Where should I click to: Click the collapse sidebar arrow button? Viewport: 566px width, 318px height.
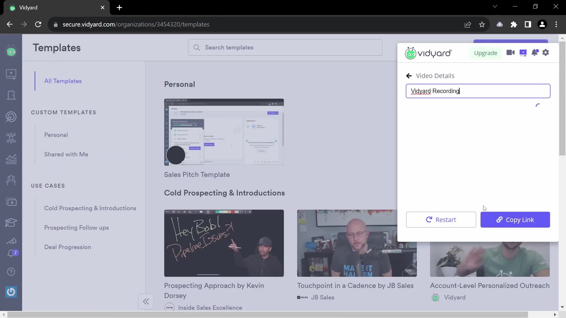tap(146, 301)
